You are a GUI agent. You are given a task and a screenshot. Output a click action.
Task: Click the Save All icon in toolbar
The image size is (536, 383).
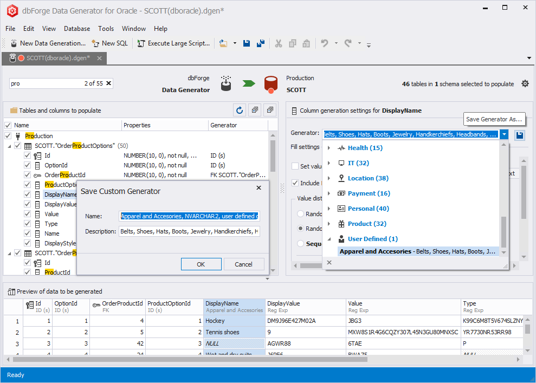(x=261, y=43)
